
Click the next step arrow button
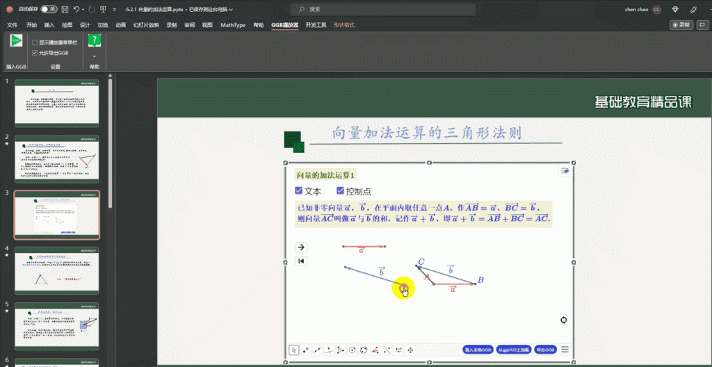[301, 247]
